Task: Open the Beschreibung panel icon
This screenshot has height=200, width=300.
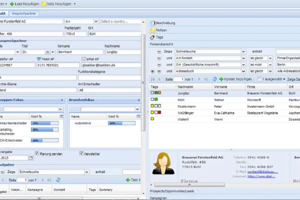Action: click(153, 23)
